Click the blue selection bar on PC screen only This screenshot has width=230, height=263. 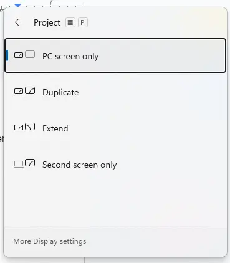pos(7,55)
